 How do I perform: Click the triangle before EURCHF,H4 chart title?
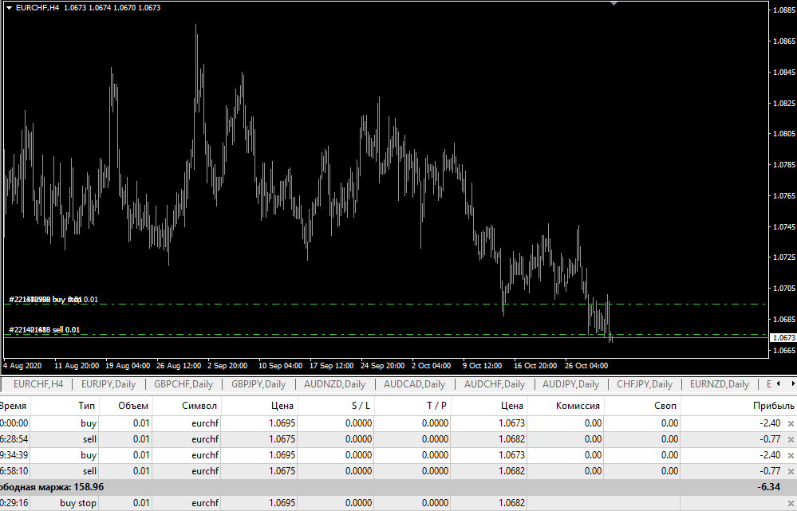(x=9, y=7)
